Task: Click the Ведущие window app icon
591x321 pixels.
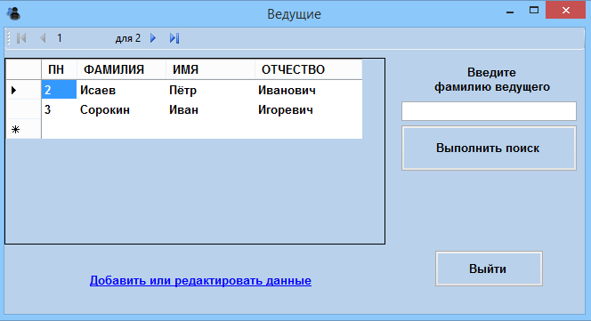Action: [x=14, y=14]
